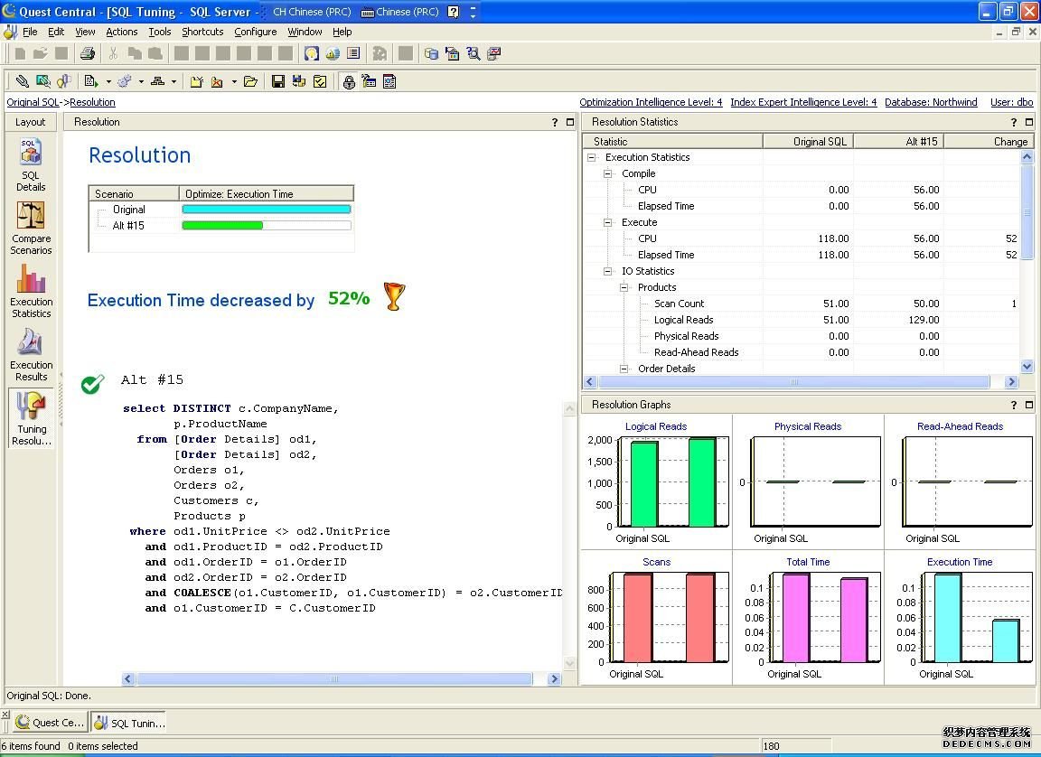Open Execution Results from sidebar
The height and width of the screenshot is (757, 1041).
pos(31,354)
